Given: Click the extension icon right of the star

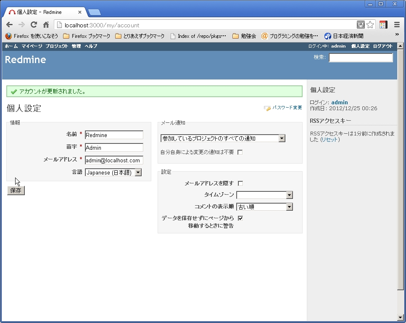Looking at the screenshot, I should [383, 25].
